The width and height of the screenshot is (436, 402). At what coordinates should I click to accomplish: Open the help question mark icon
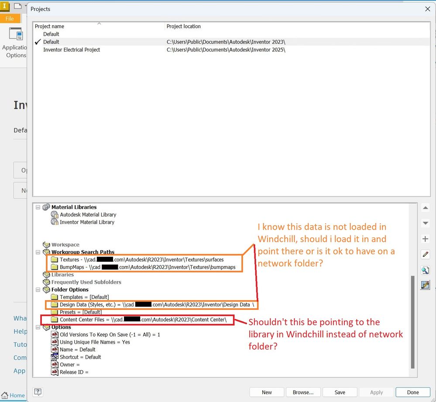click(x=38, y=392)
